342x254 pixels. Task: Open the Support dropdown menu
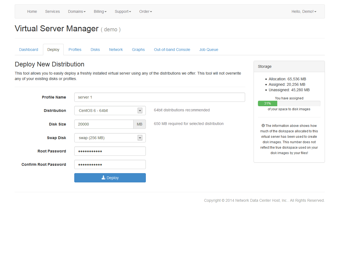(123, 11)
